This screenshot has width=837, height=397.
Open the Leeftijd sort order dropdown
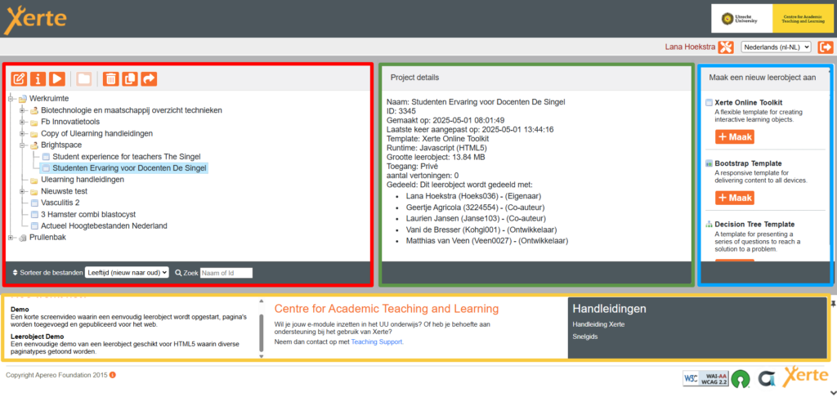pyautogui.click(x=127, y=273)
